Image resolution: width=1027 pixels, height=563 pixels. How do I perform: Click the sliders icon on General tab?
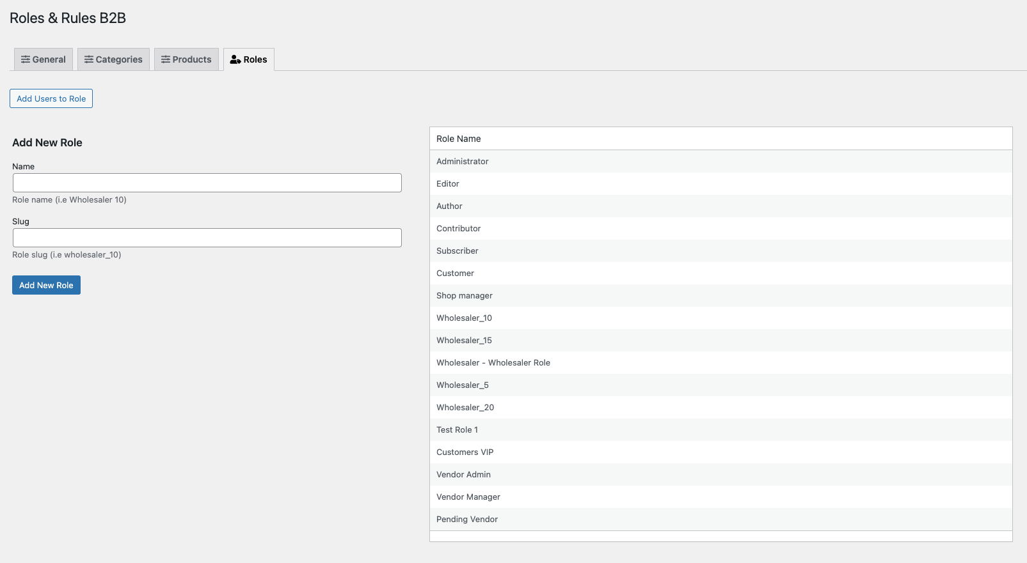26,59
